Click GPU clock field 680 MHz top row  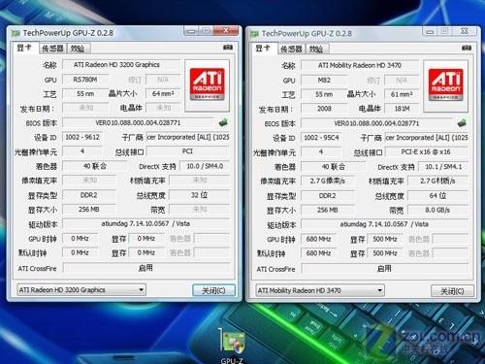318,239
